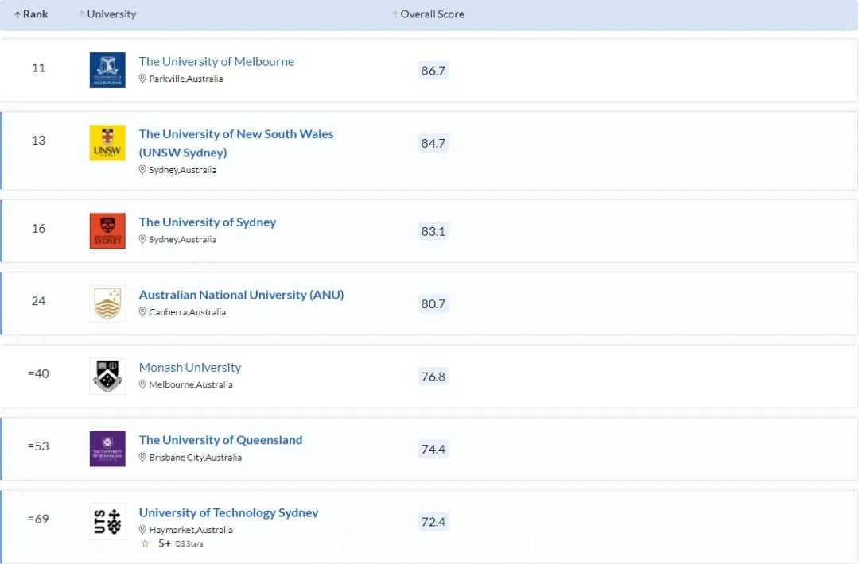
Task: Click the Parkville location pin icon
Action: pos(142,78)
